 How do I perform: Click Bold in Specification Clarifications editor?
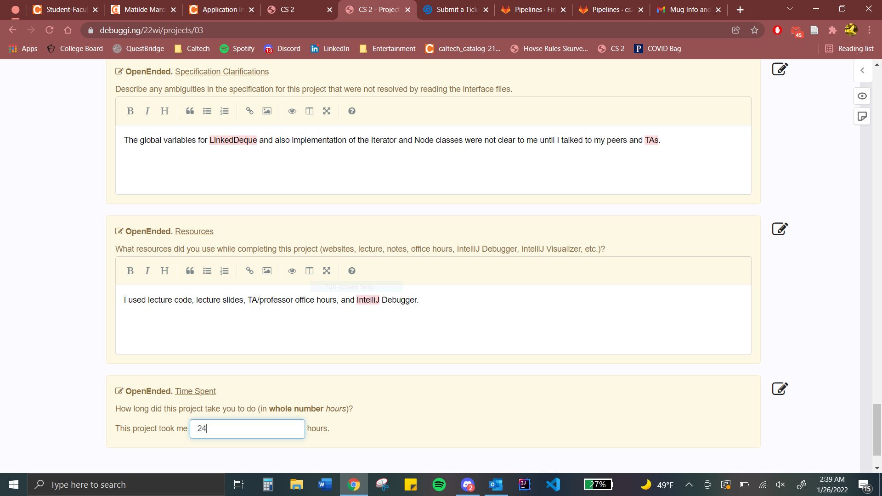click(x=130, y=111)
